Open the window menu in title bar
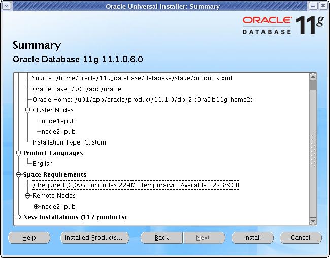The height and width of the screenshot is (258, 330). (x=6, y=6)
